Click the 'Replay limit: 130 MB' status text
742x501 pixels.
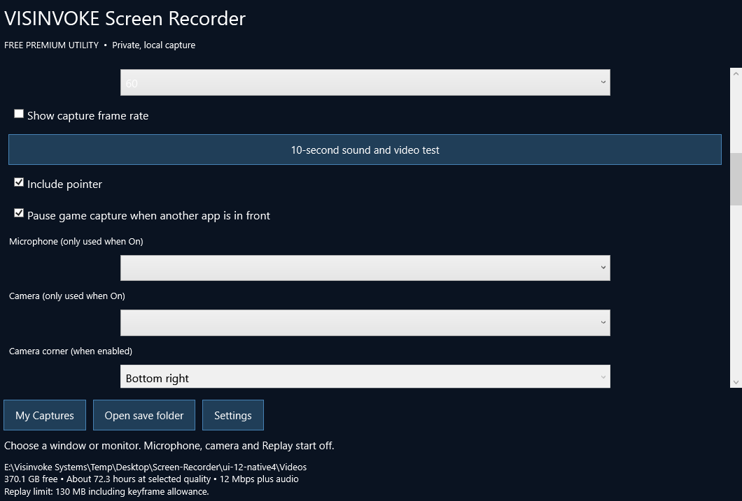point(106,491)
